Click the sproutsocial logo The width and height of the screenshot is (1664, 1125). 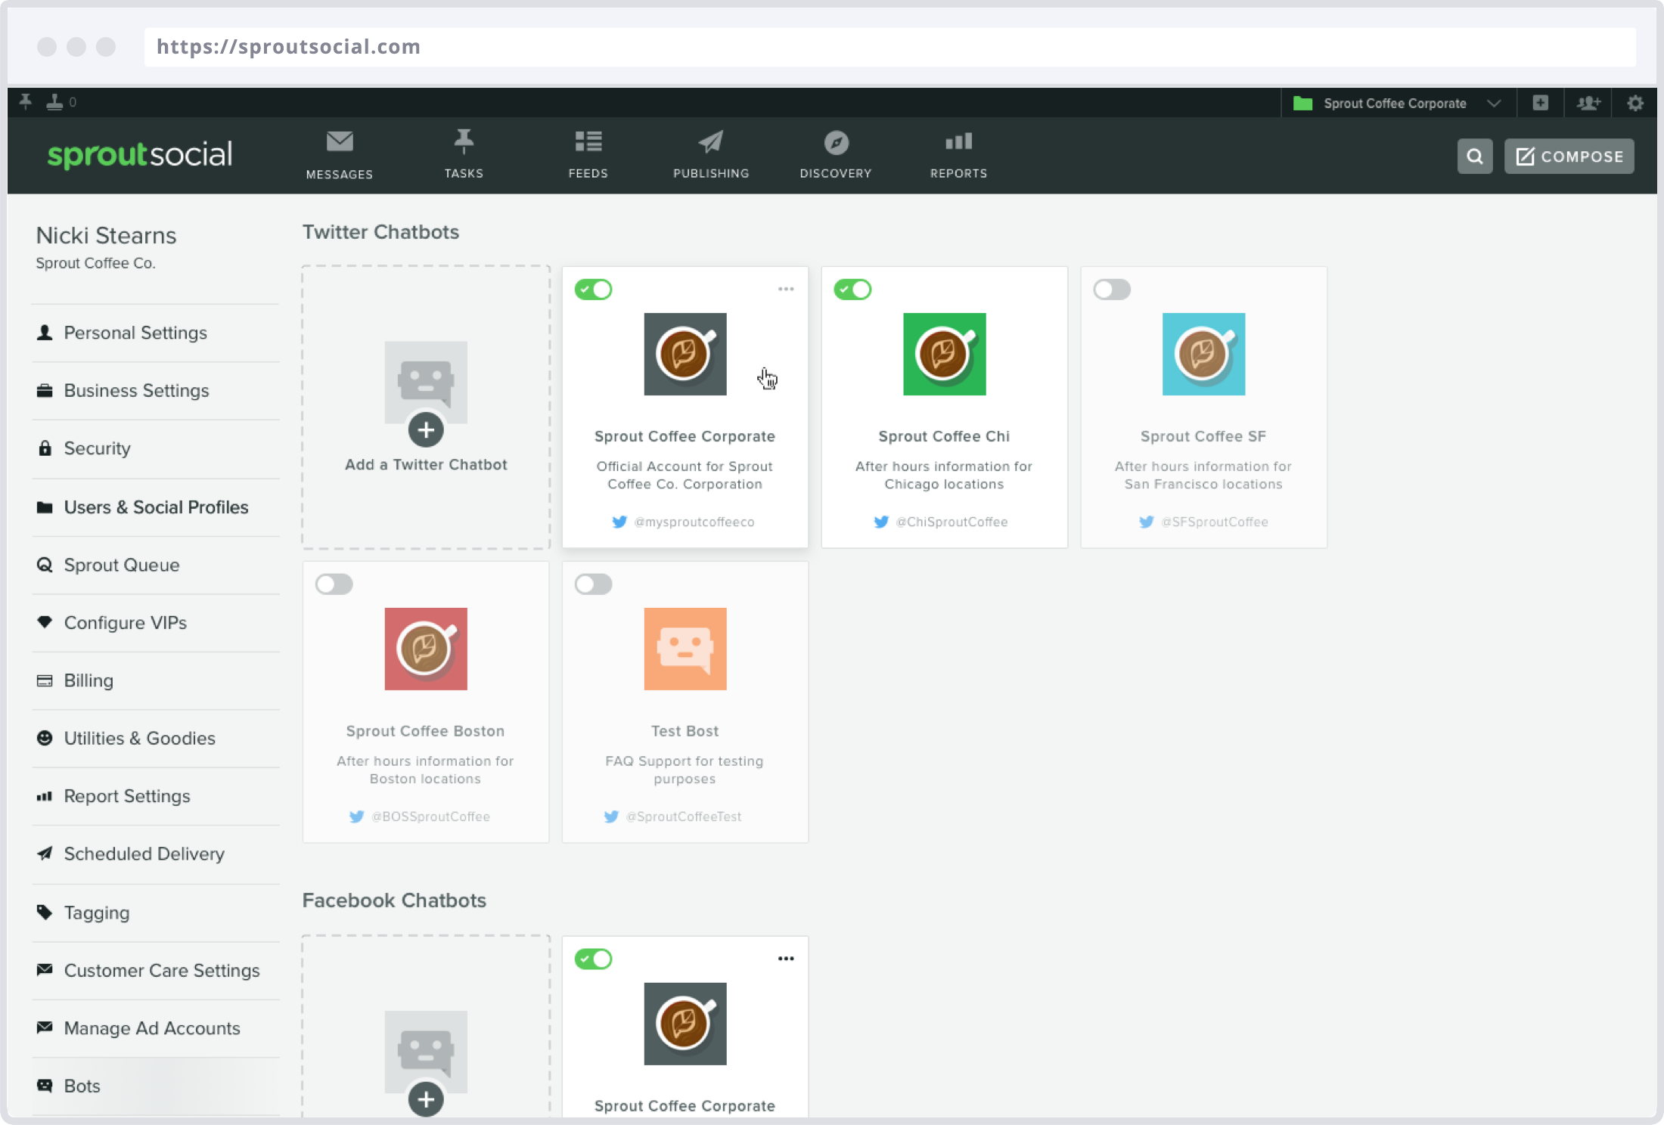(140, 154)
